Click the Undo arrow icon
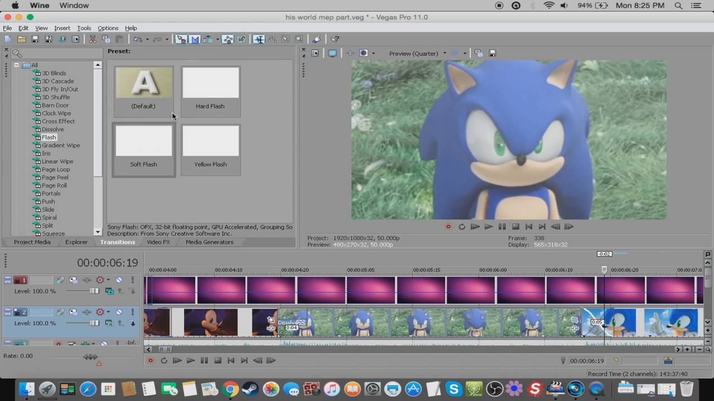 [x=137, y=39]
